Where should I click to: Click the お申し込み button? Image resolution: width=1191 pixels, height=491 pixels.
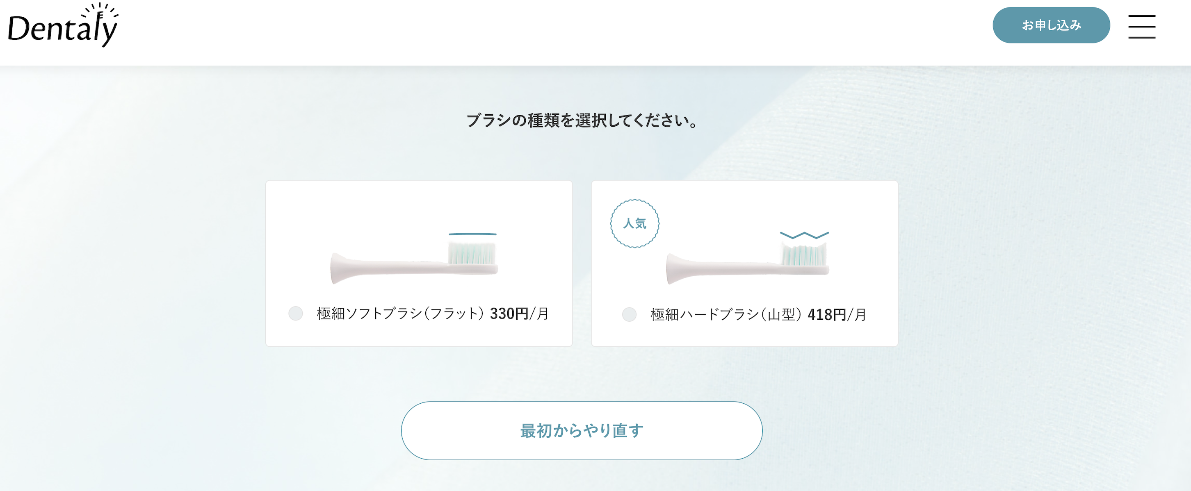(1051, 25)
